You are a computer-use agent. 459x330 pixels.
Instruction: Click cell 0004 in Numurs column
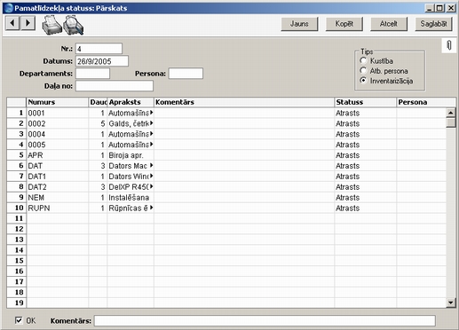pyautogui.click(x=58, y=134)
